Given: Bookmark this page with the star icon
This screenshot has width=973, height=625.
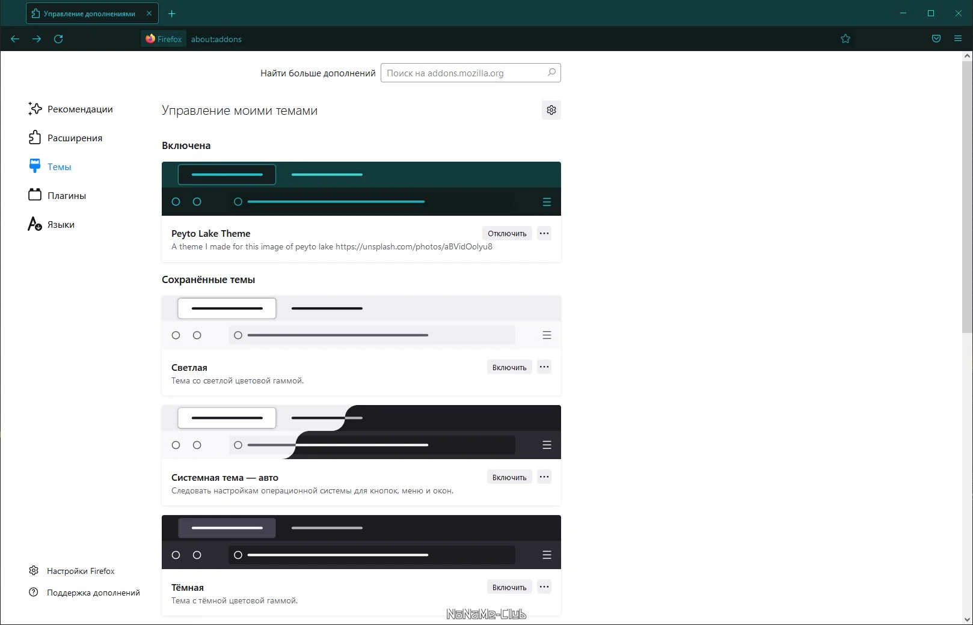Looking at the screenshot, I should [846, 39].
